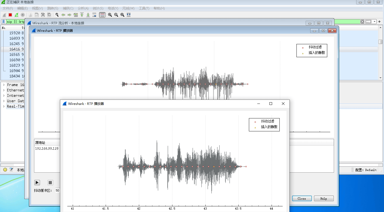Image resolution: width=384 pixels, height=212 pixels.
Task: Toggle auto-scroll during live capture
Action: (94, 15)
